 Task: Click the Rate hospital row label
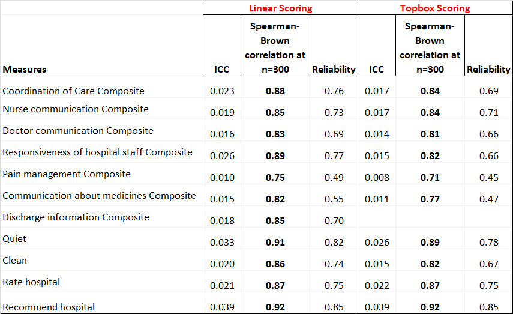[32, 282]
